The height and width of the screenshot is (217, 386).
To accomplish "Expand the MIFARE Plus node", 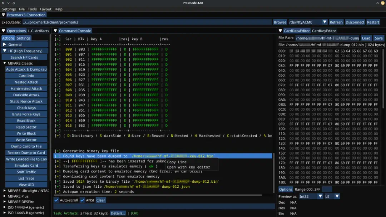I will point(5,196).
